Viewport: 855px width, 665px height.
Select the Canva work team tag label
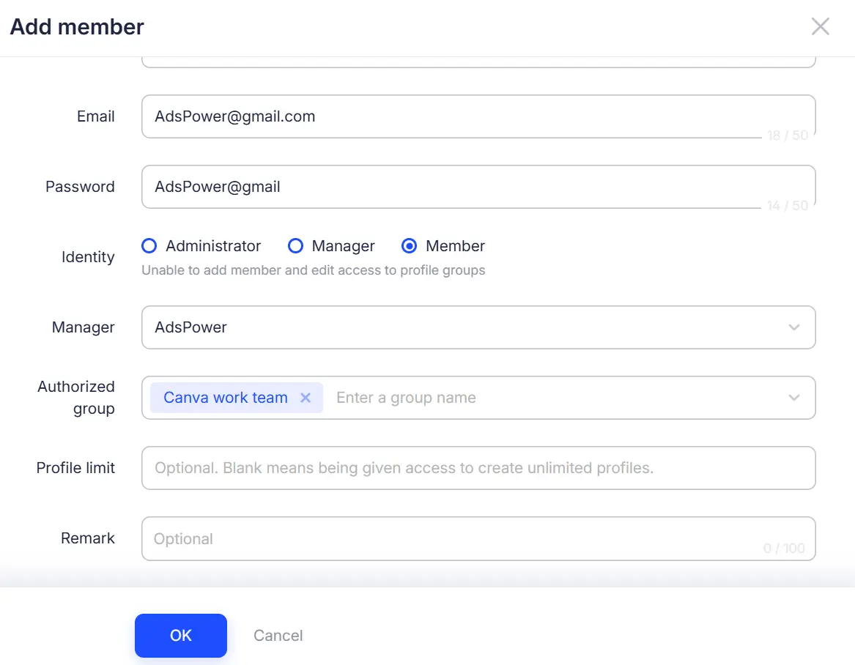[x=223, y=398]
